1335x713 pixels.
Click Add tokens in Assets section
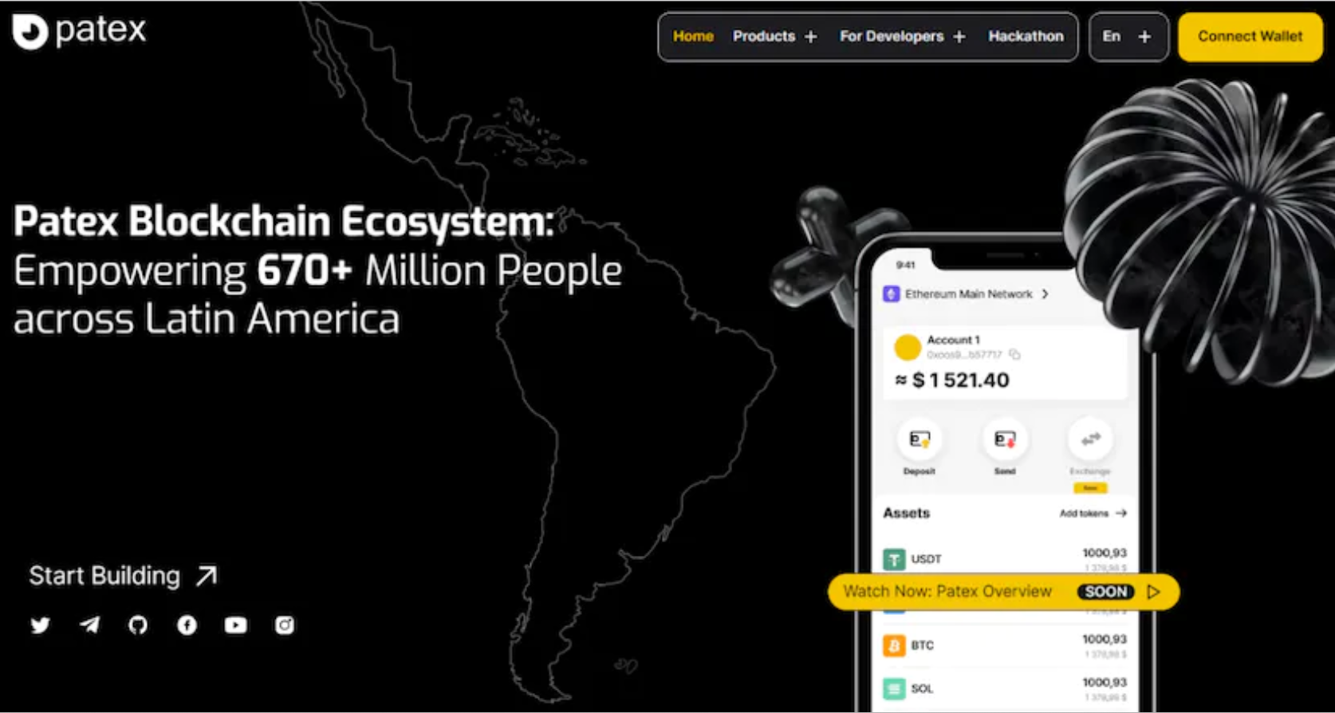(1093, 514)
